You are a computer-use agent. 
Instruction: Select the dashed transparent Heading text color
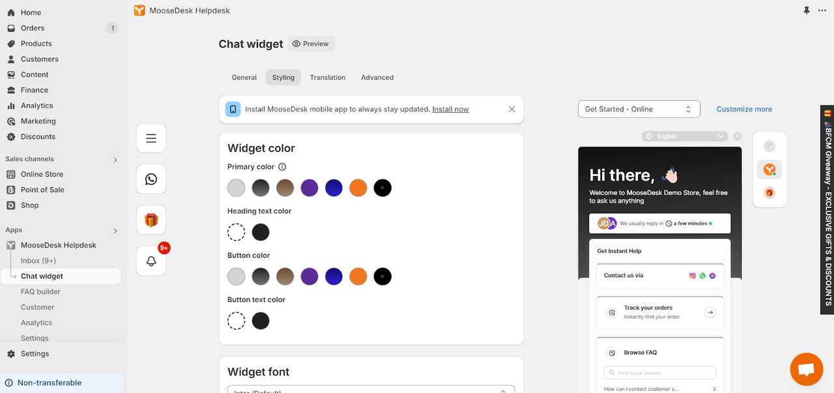236,232
